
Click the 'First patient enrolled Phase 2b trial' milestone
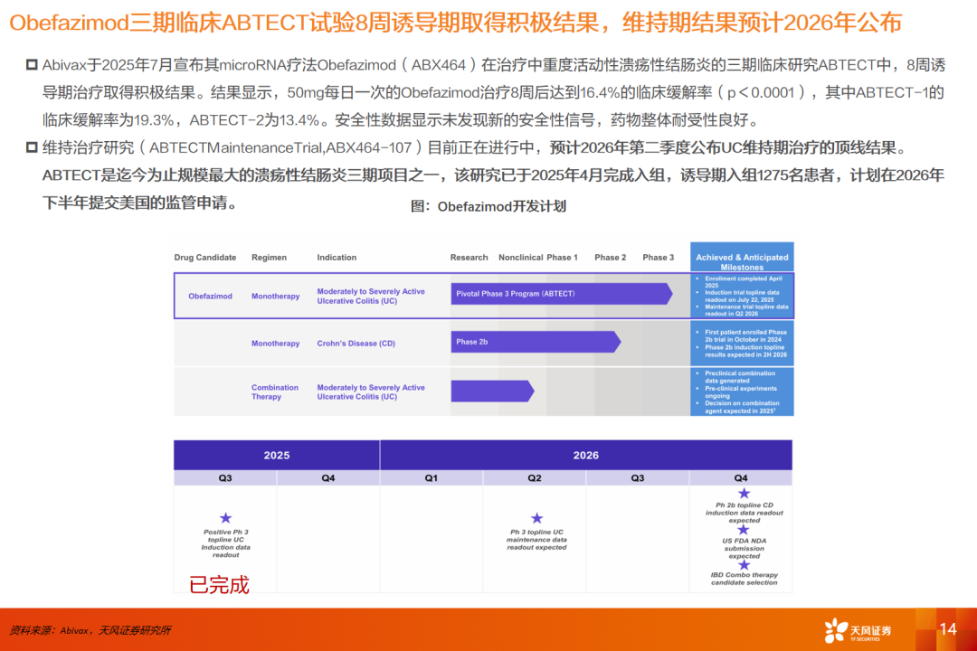[x=745, y=335]
